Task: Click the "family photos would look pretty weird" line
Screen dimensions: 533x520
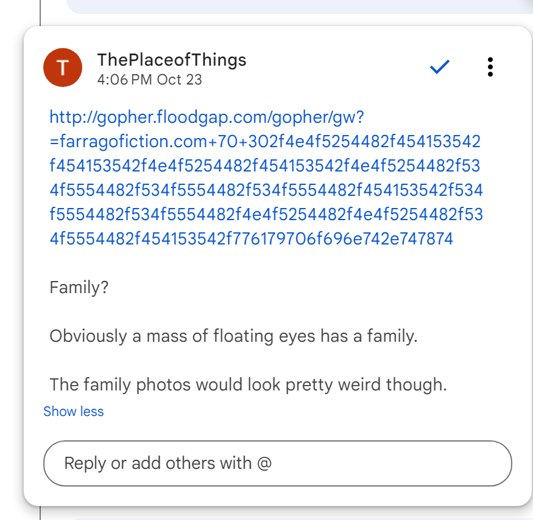Action: 248,384
